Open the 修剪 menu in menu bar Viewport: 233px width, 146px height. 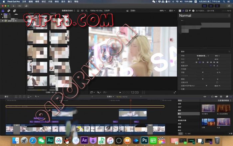pos(36,2)
